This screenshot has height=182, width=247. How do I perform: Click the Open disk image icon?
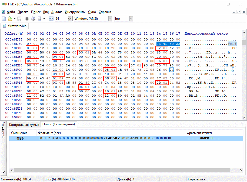point(39,19)
